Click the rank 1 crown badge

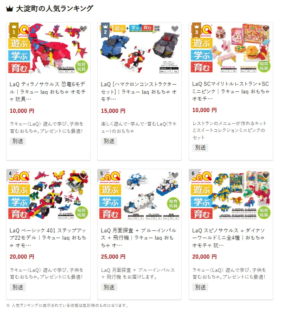(14, 30)
